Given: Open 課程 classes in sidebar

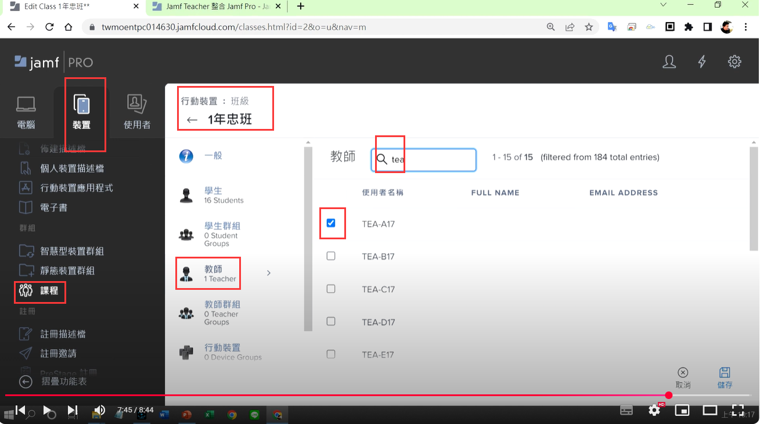Looking at the screenshot, I should tap(39, 291).
